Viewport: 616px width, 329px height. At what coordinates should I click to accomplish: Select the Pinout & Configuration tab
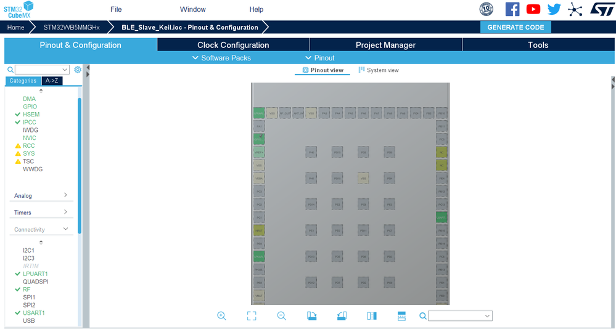tap(81, 45)
